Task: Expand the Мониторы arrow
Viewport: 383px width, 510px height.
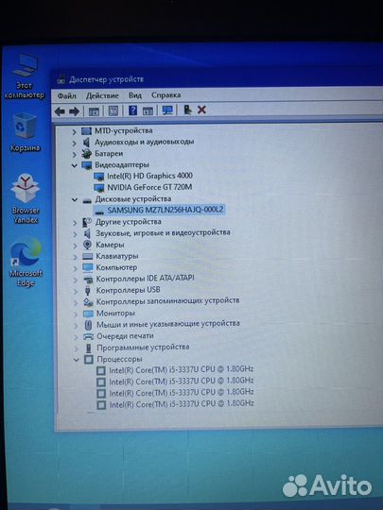Action: tap(76, 314)
